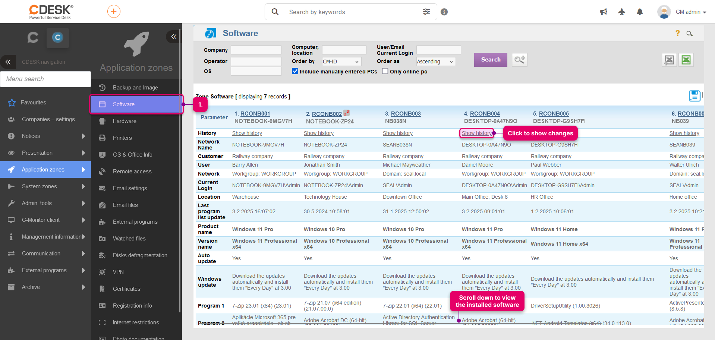Open the Order as Ascending dropdown
Image resolution: width=715 pixels, height=340 pixels.
(436, 62)
